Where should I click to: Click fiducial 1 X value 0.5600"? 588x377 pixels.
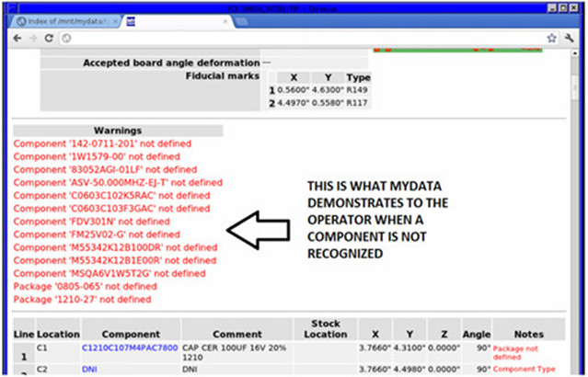click(x=294, y=90)
